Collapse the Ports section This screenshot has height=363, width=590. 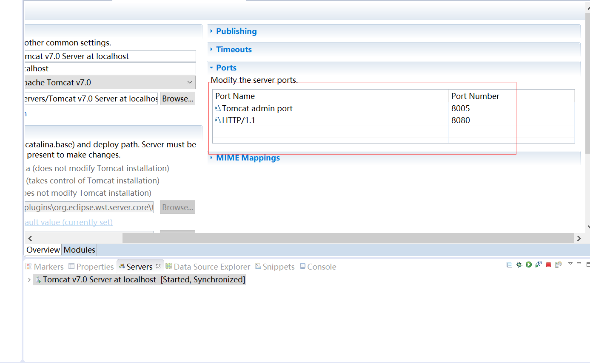[226, 67]
